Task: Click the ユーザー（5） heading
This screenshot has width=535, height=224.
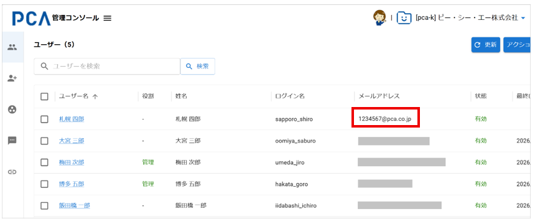Action: 54,45
